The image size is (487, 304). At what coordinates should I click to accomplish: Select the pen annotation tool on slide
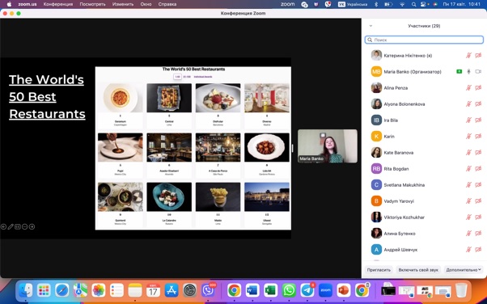tap(11, 227)
